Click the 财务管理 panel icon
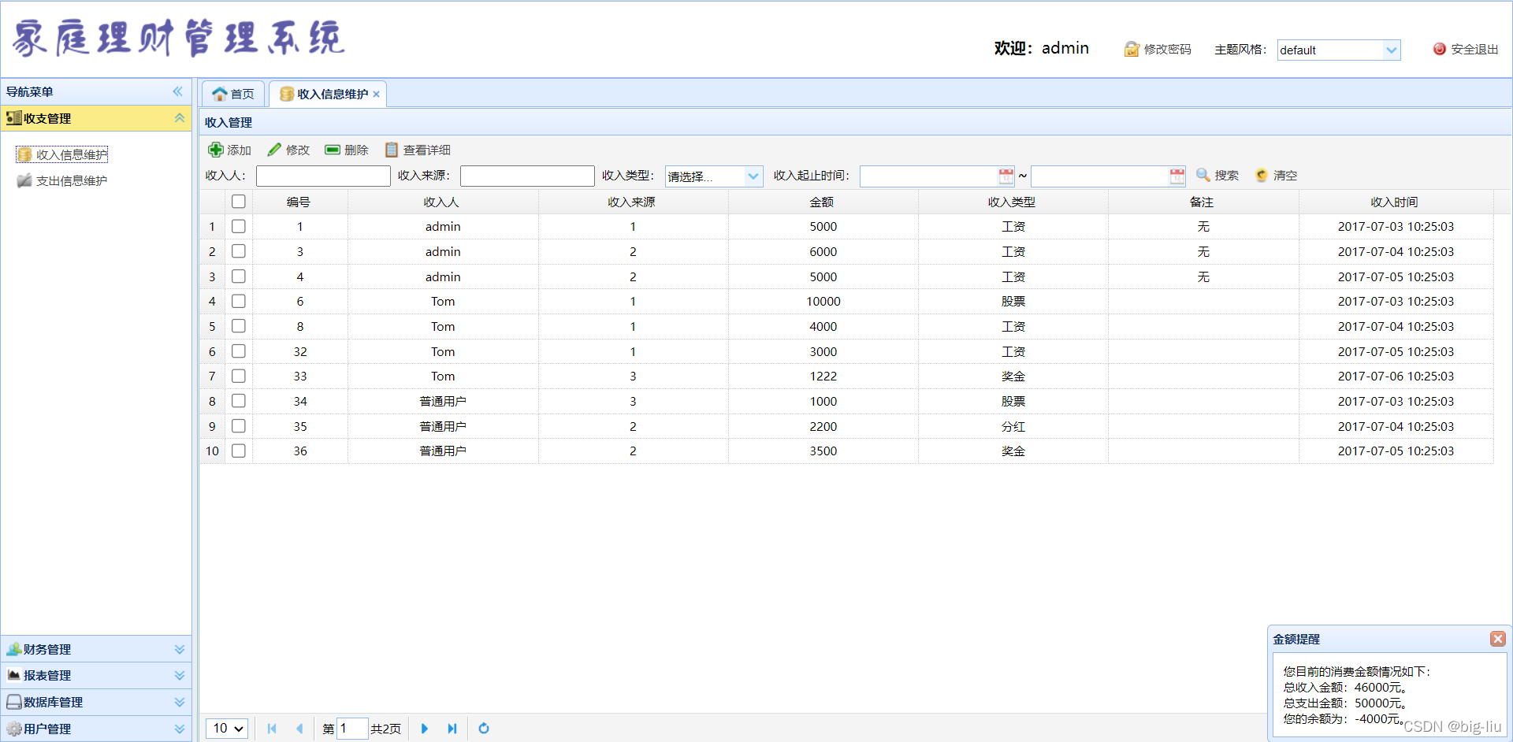 pos(14,649)
